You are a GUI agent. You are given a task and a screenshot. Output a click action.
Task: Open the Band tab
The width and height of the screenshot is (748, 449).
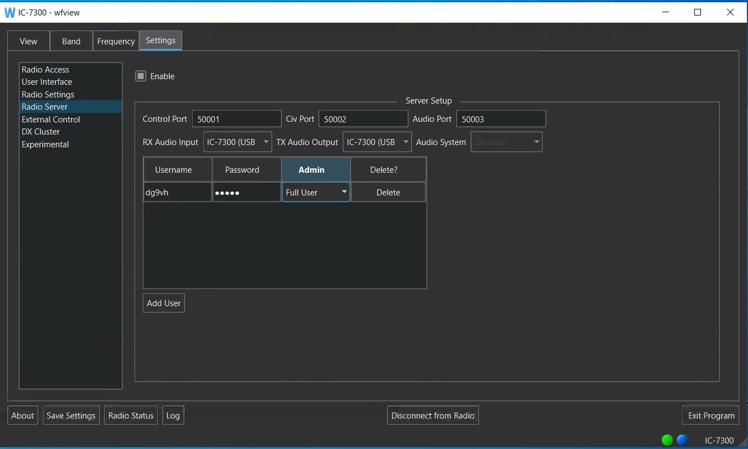click(x=71, y=41)
